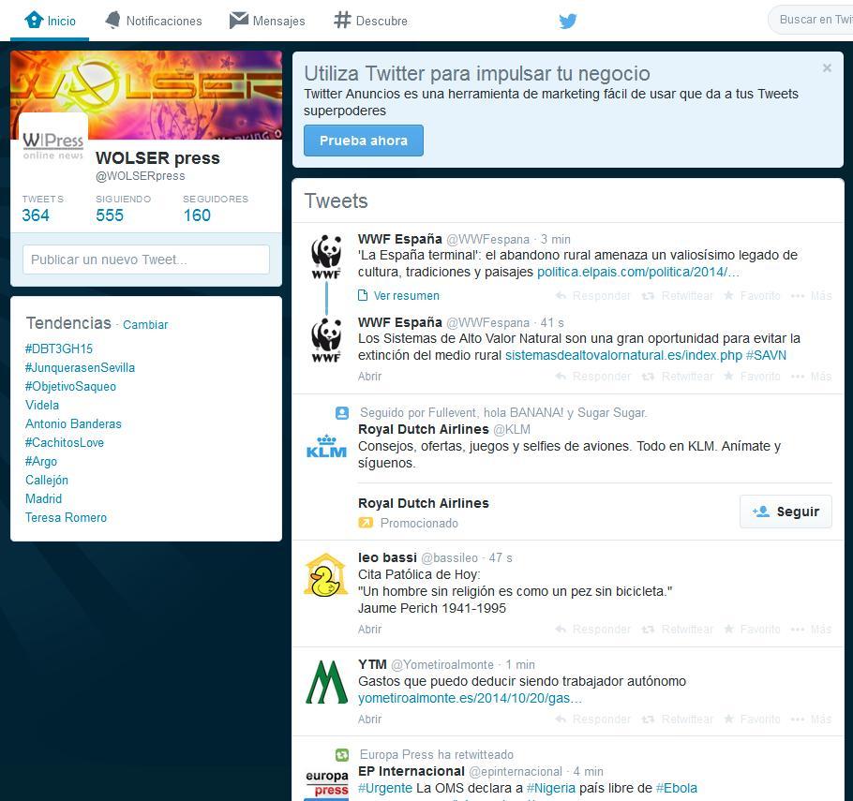Viewport: 853px width, 801px height.
Task: Open WWF España panda avatar on first tweet
Action: click(326, 257)
